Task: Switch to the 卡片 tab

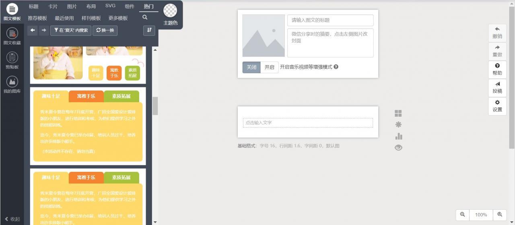Action: tap(53, 6)
